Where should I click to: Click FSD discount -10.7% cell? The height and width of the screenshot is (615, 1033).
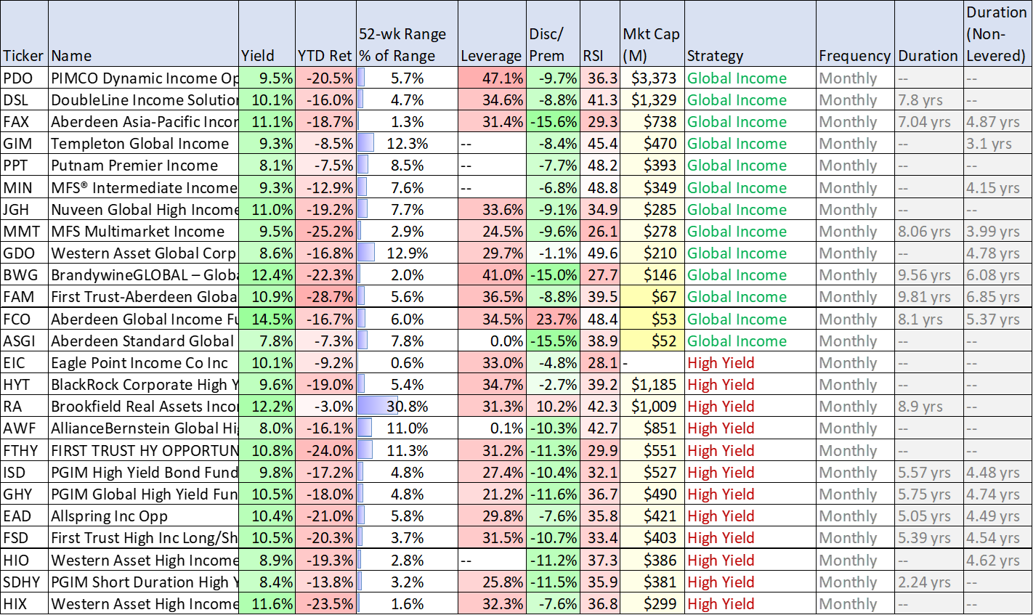click(553, 538)
